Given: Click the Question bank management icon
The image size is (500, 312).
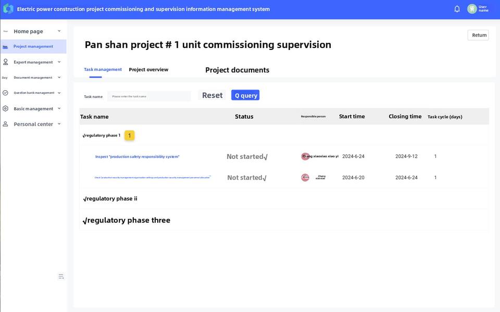Looking at the screenshot, I should click(x=5, y=93).
